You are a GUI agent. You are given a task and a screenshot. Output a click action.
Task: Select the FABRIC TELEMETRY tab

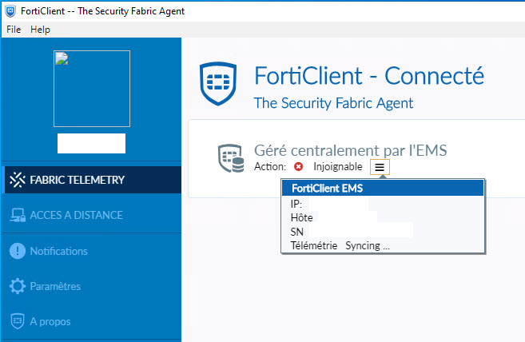tap(77, 180)
